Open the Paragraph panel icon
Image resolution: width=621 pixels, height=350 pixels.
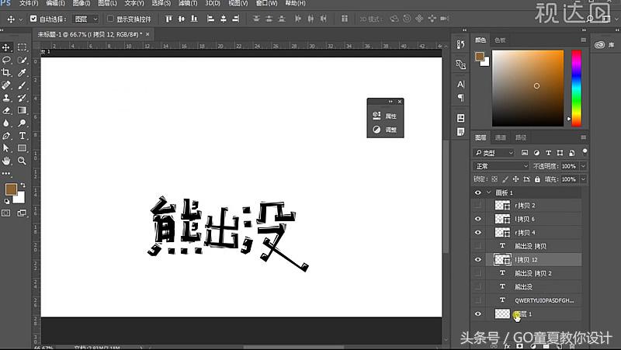[460, 98]
